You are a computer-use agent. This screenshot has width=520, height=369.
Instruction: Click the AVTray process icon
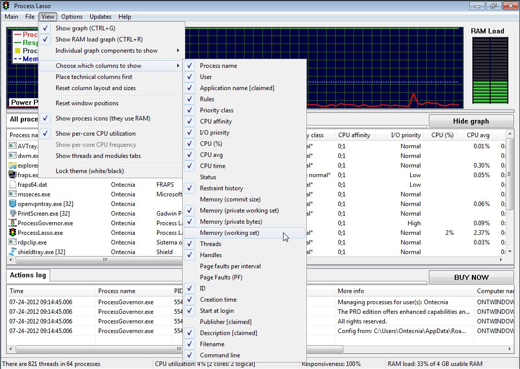pos(13,146)
